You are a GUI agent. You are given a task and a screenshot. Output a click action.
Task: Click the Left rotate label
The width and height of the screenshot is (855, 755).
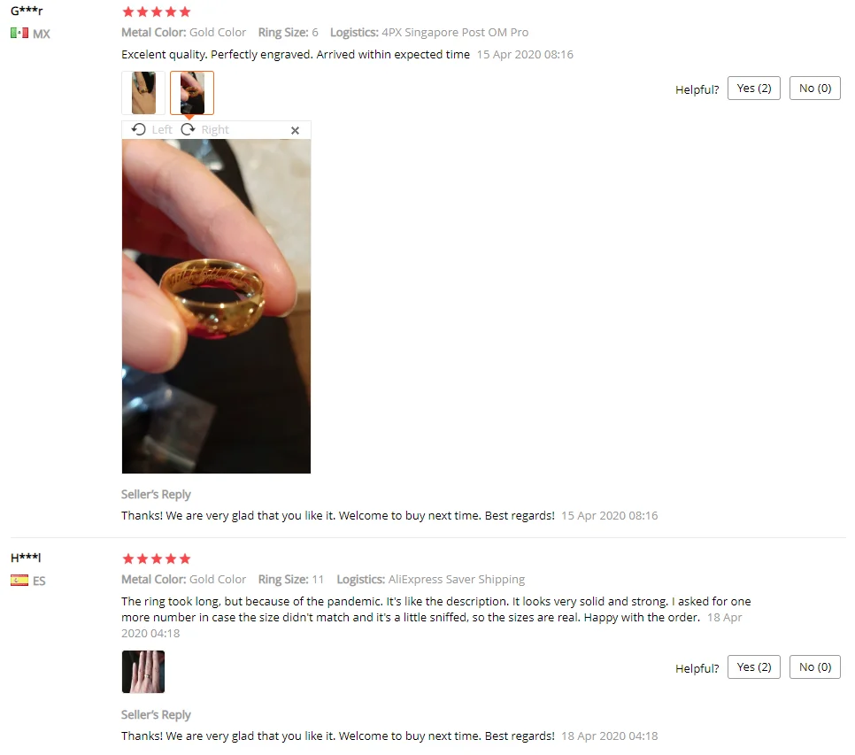[x=162, y=130]
